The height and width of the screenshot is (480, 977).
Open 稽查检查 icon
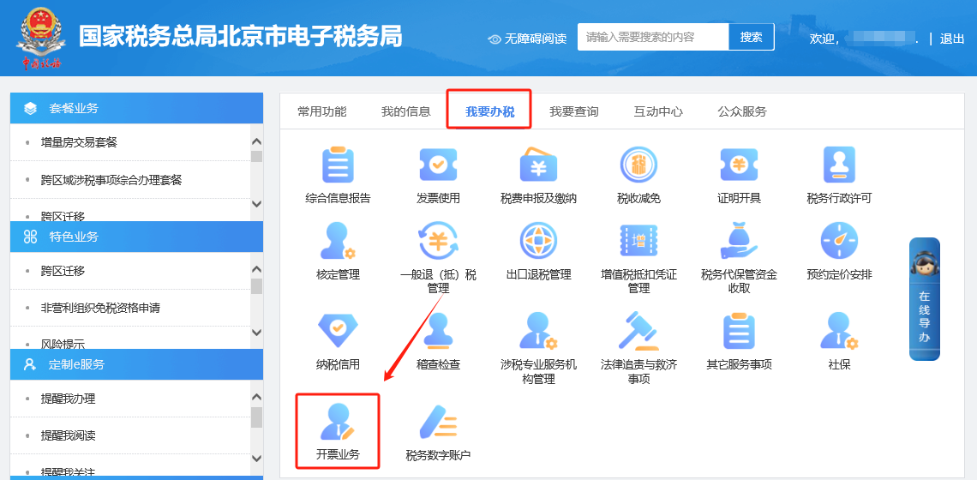(438, 331)
